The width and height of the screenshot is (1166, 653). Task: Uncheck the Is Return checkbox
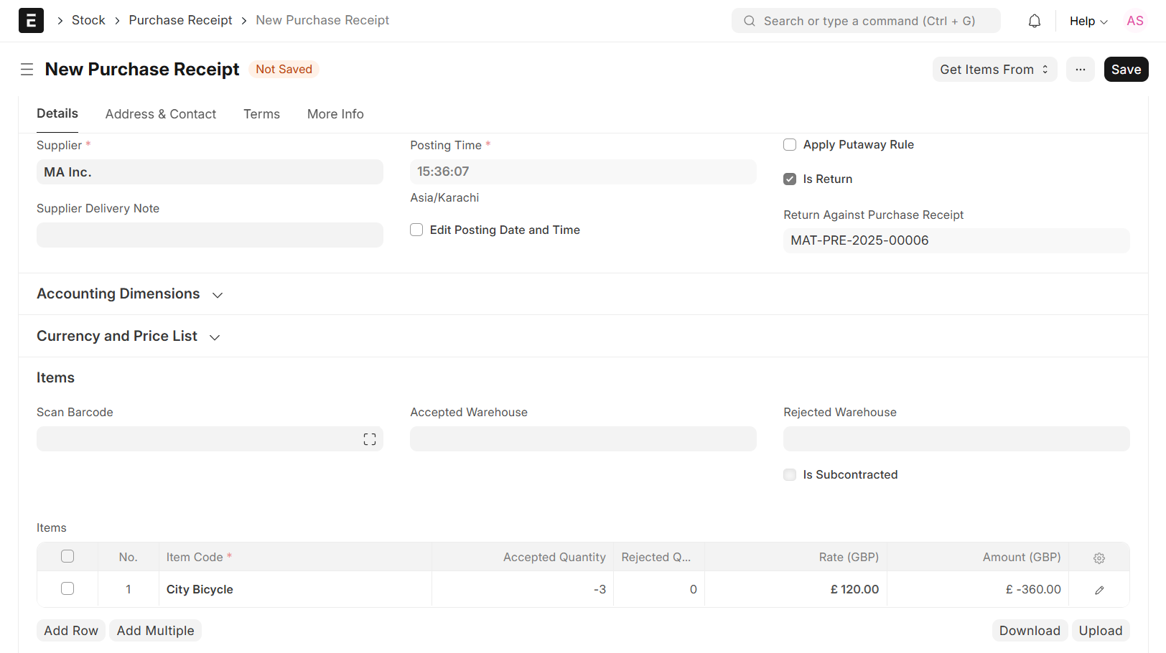pos(790,179)
